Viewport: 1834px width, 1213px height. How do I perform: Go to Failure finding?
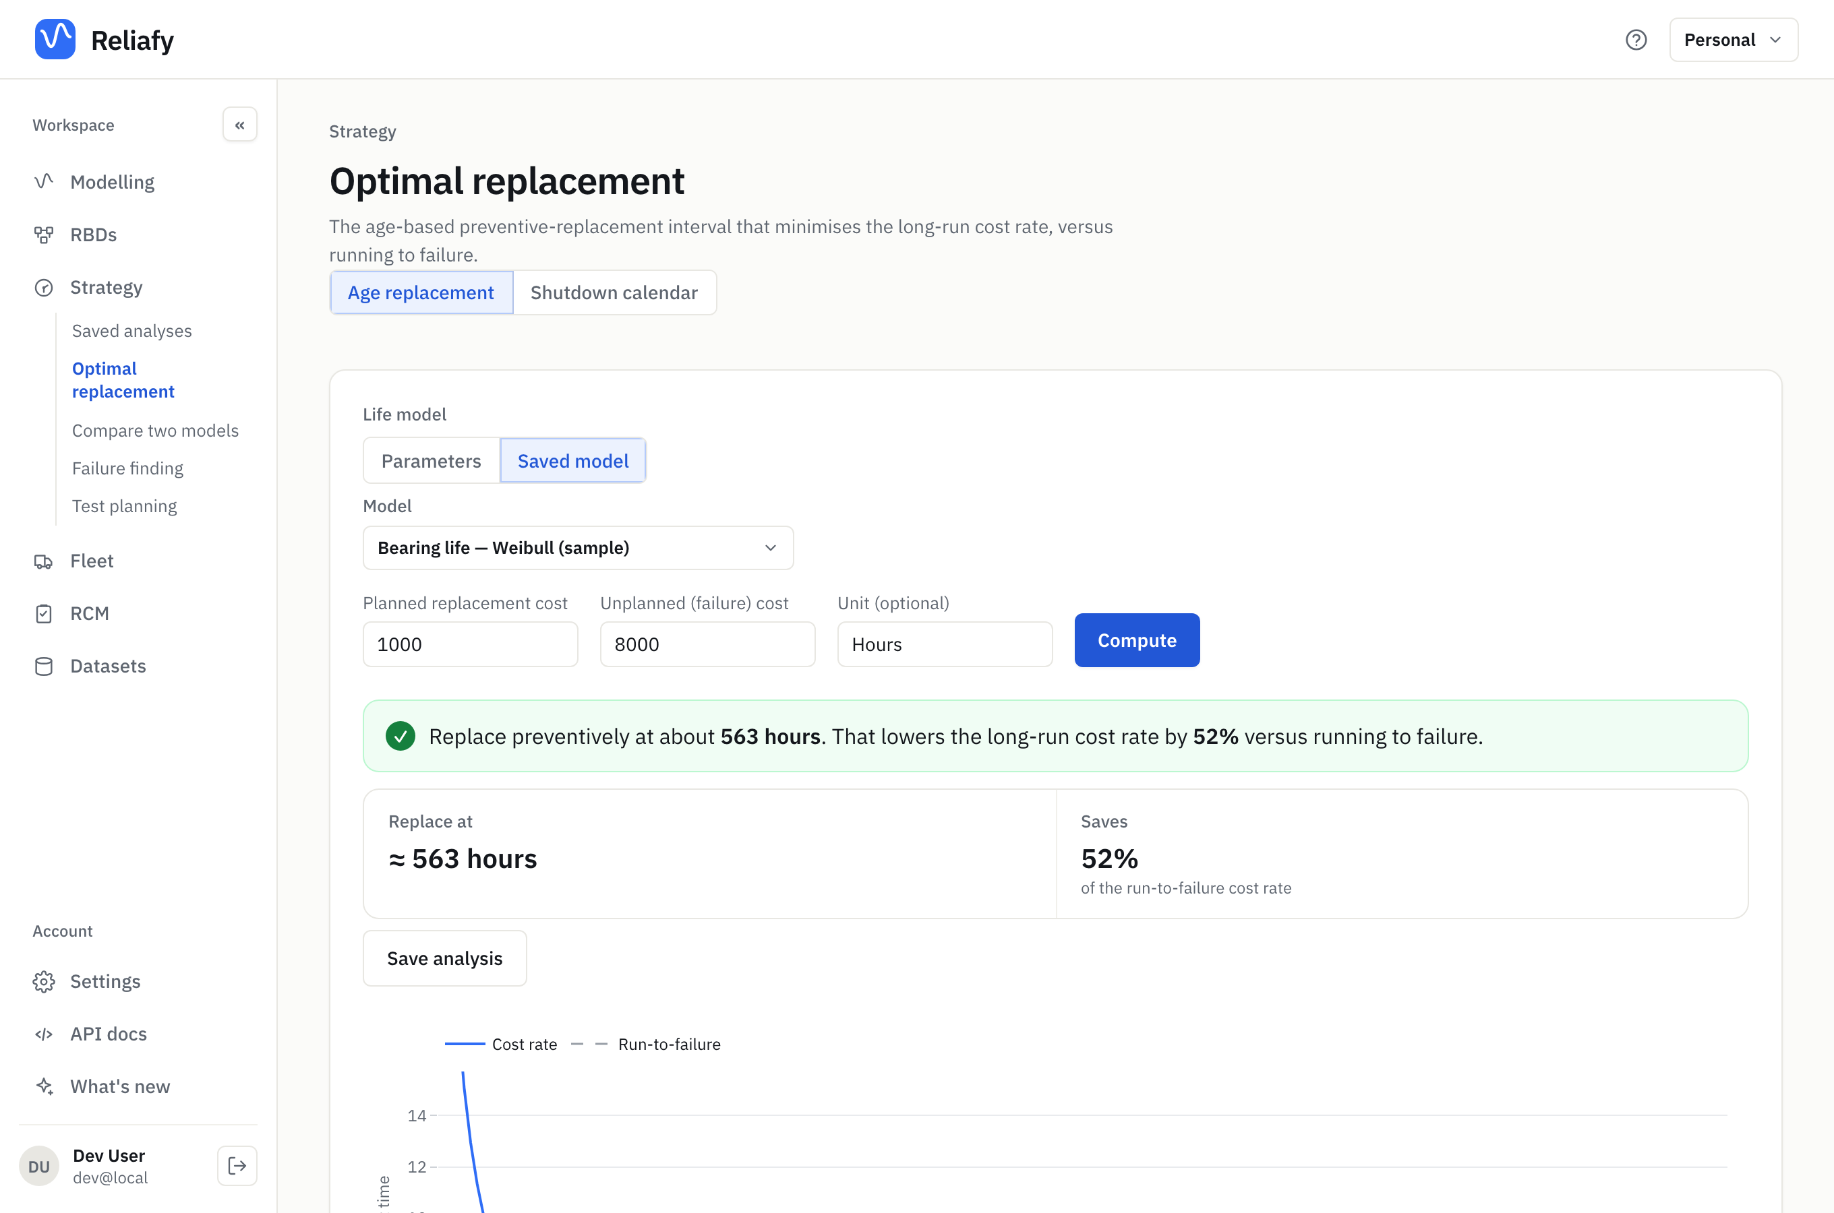pyautogui.click(x=127, y=468)
